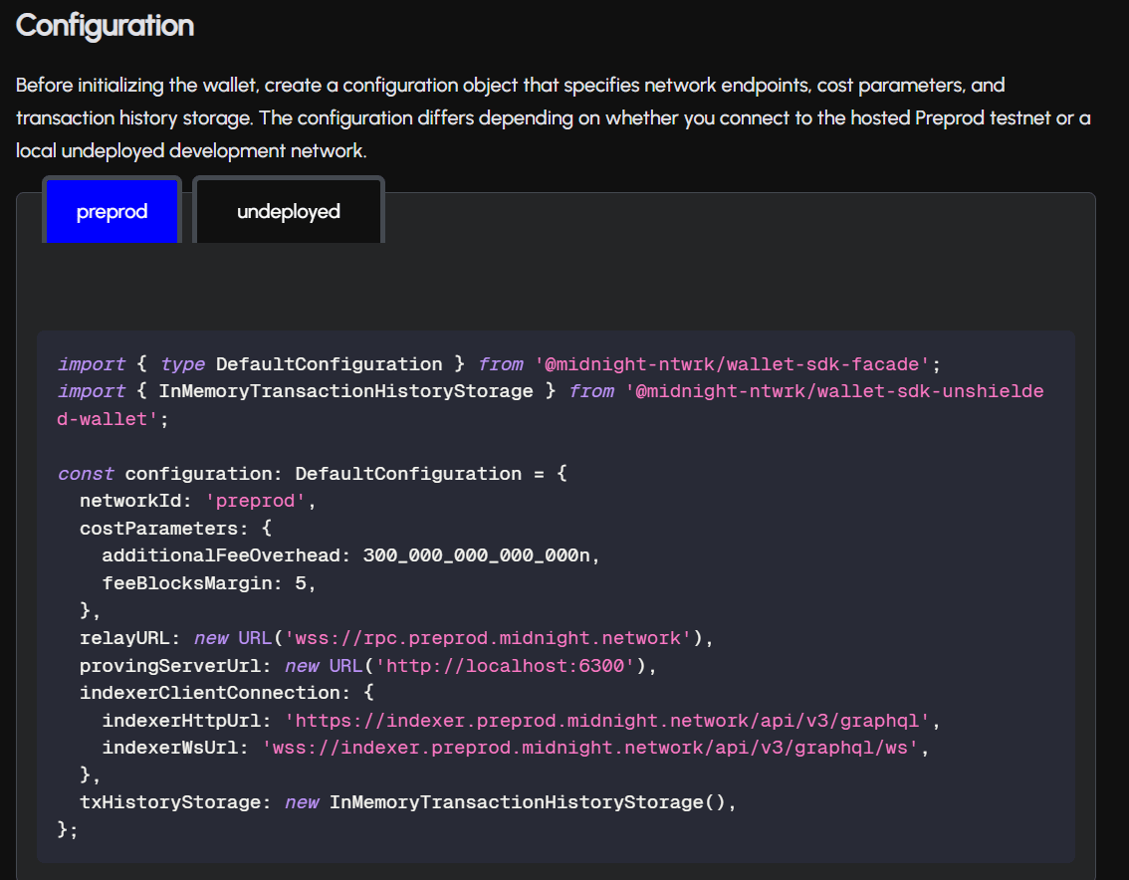Click the intro paragraph about network endpoints
1129x880 pixels.
pyautogui.click(x=553, y=117)
